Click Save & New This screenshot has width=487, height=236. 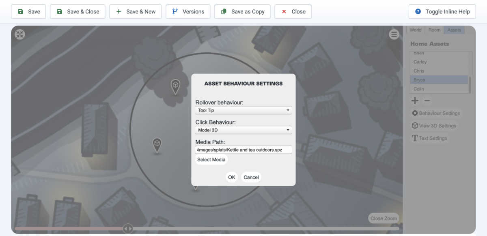[136, 12]
